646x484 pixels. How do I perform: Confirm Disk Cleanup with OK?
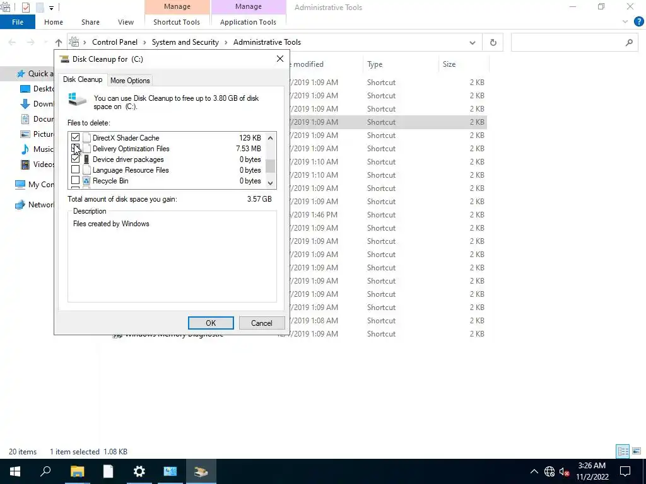[211, 323]
